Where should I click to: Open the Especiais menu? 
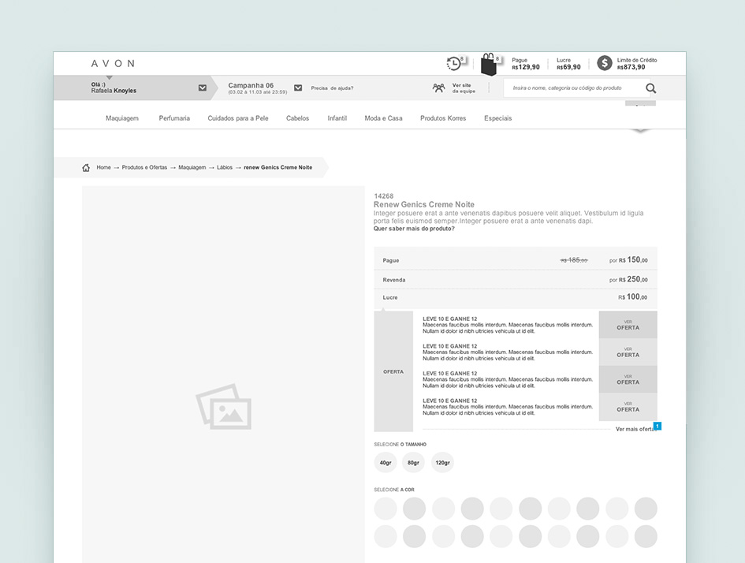tap(498, 118)
